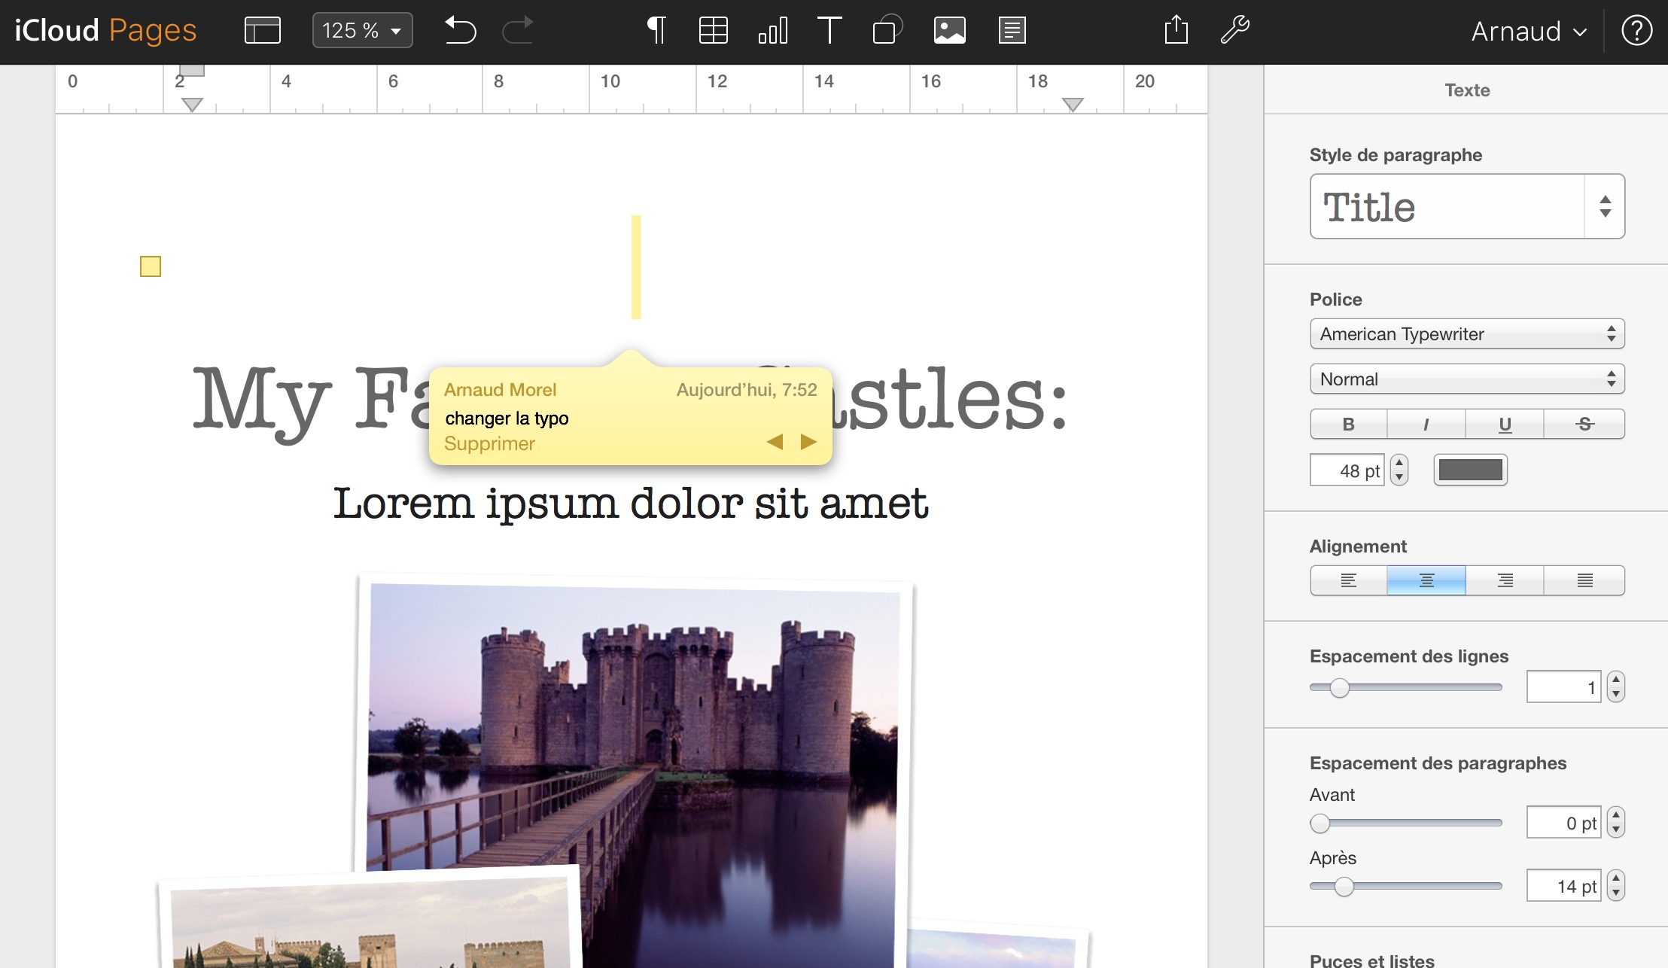This screenshot has width=1668, height=968.
Task: Click the Après paragraph spacing slider
Action: [x=1405, y=887]
